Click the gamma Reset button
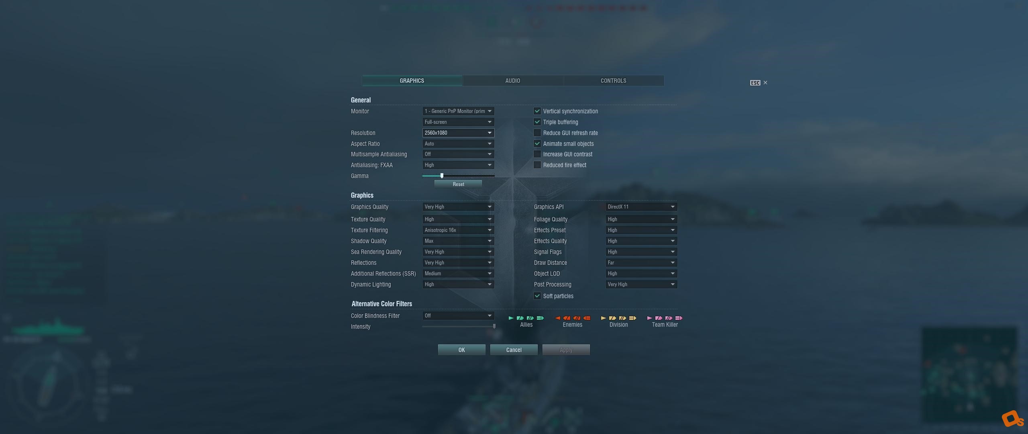 point(458,184)
